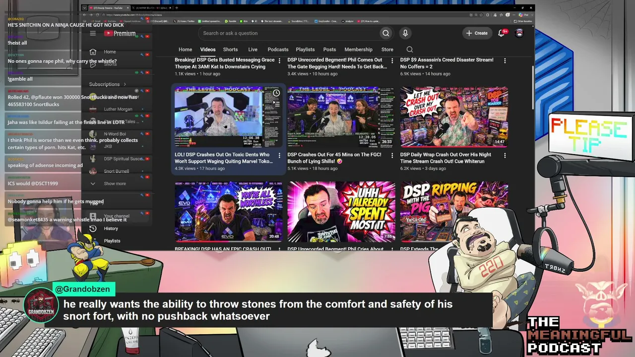Click the YouTube search input field
The height and width of the screenshot is (357, 635).
tap(289, 33)
